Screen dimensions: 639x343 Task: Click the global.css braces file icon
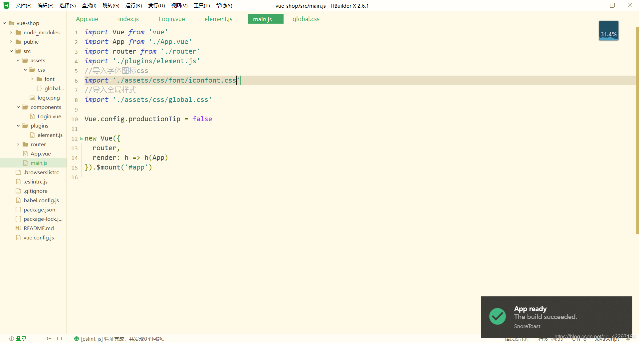click(39, 88)
